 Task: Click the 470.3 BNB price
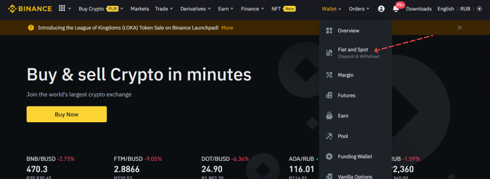(x=37, y=169)
